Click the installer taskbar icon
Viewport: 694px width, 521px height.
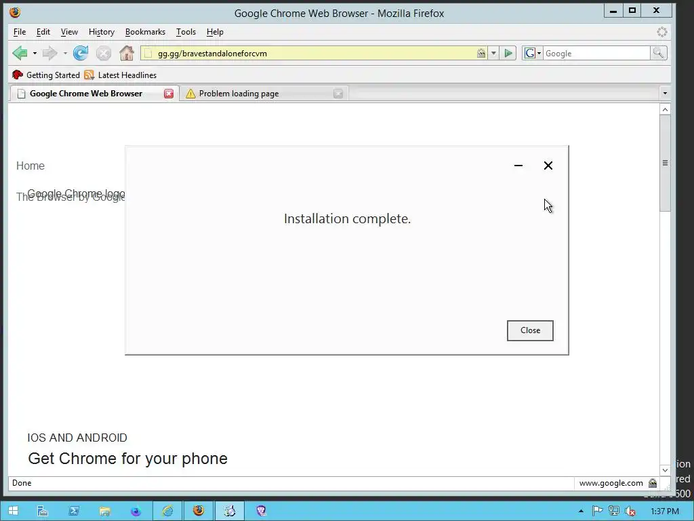point(229,512)
